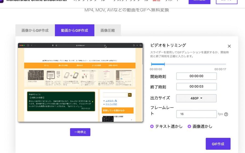Open the 画像圧縮 tab
This screenshot has height=153, width=245.
(107, 30)
